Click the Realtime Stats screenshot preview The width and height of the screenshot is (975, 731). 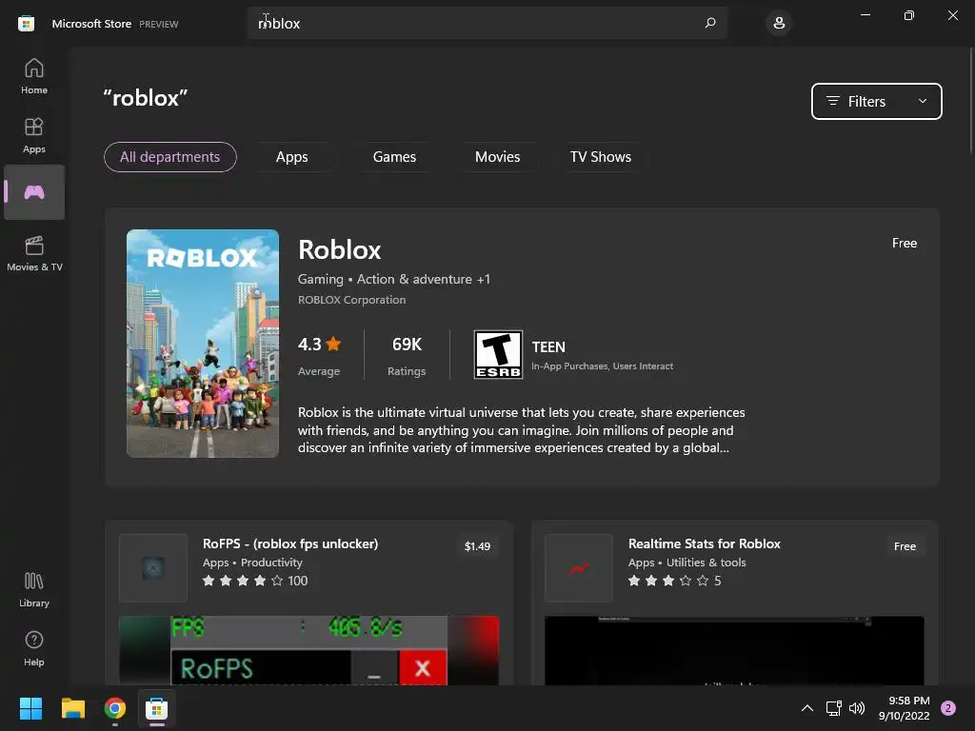pos(734,650)
